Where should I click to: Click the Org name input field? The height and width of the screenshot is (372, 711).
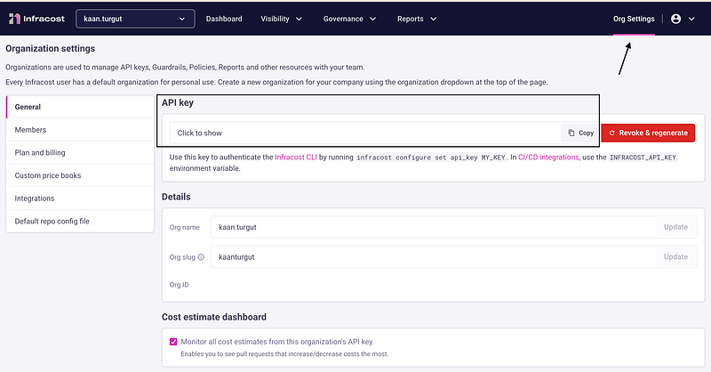click(434, 227)
